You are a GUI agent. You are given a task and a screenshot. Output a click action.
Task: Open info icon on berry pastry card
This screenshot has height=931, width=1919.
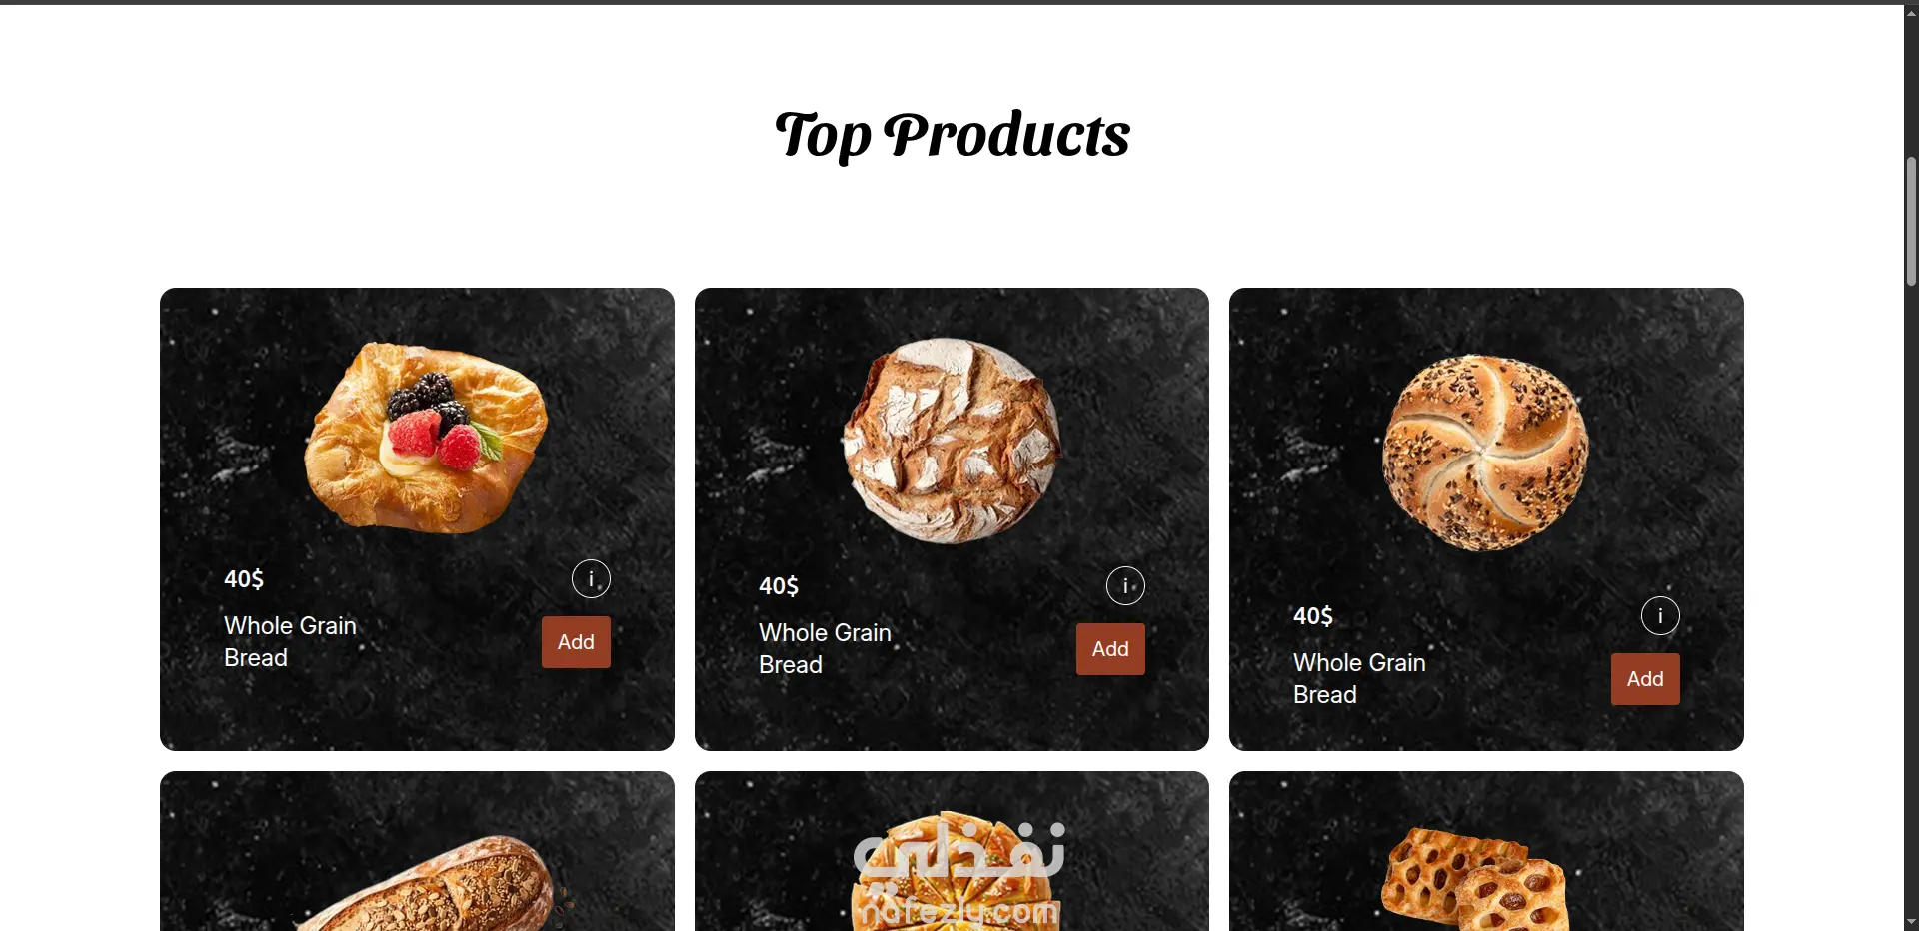click(591, 579)
